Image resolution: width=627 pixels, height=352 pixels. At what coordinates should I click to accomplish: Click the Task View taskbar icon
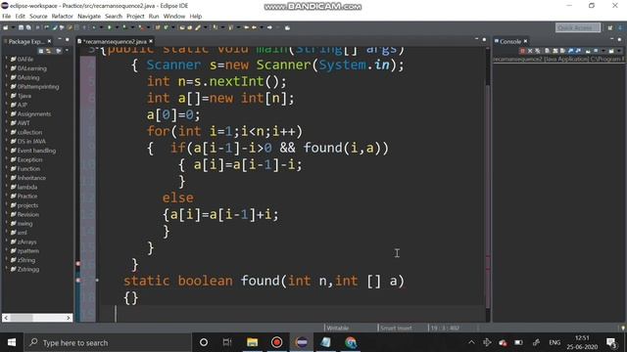[227, 342]
